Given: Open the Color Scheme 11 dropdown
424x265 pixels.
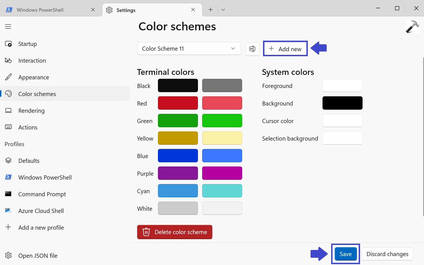Looking at the screenshot, I should point(189,49).
